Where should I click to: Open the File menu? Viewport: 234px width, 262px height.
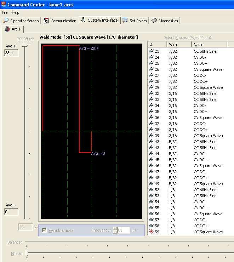(5, 12)
